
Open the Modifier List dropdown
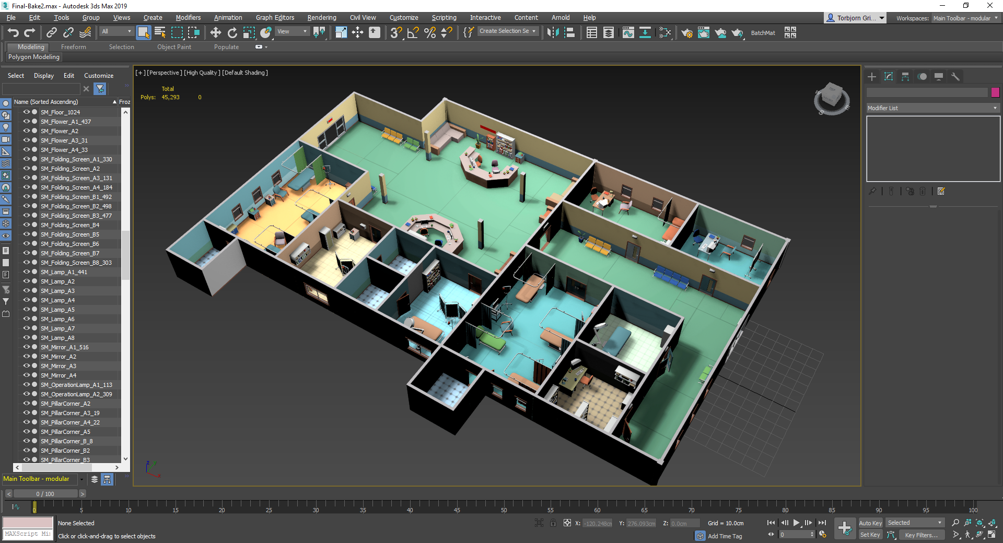(x=932, y=108)
